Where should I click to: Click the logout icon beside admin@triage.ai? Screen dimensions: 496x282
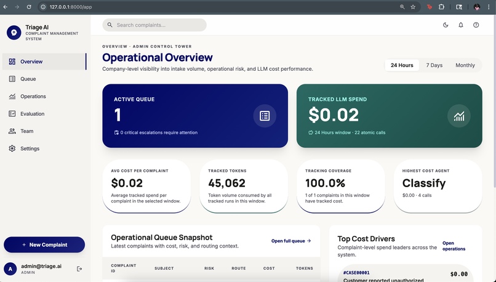(x=79, y=269)
